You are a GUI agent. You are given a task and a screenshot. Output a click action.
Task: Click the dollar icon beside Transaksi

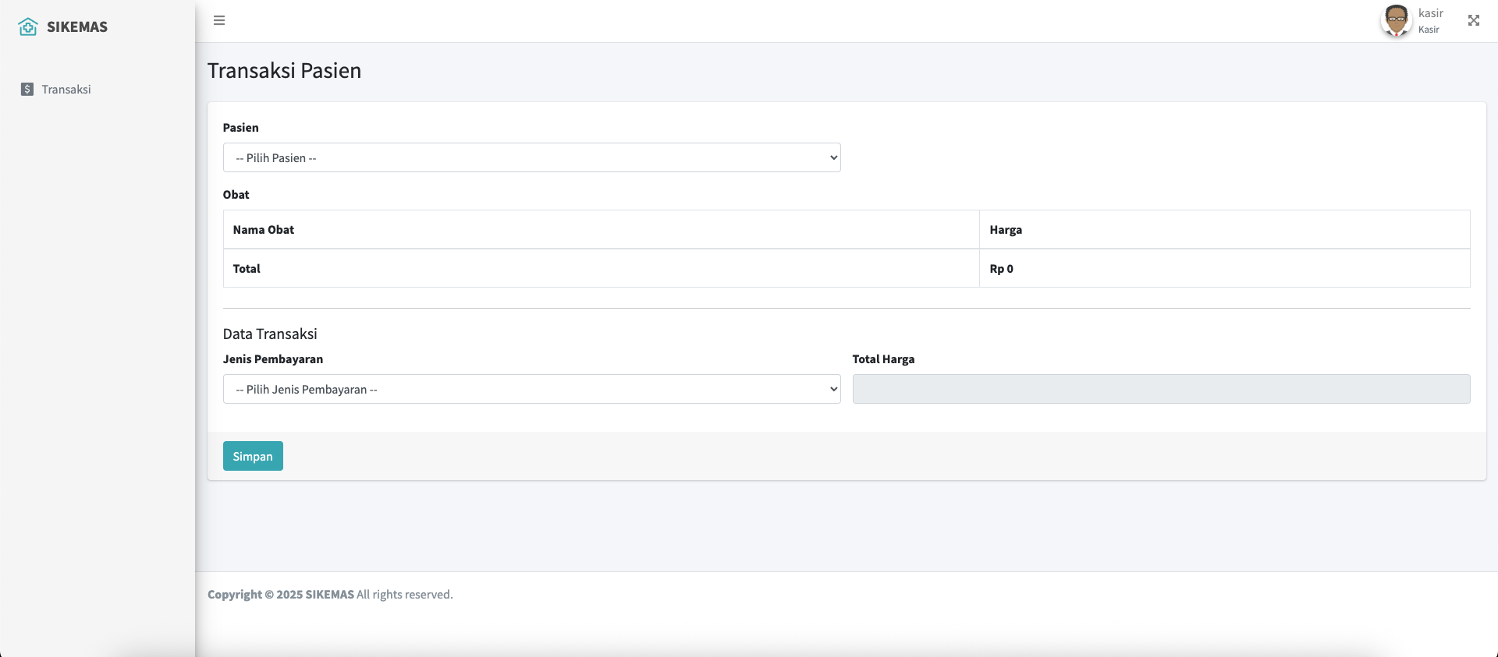pos(27,90)
